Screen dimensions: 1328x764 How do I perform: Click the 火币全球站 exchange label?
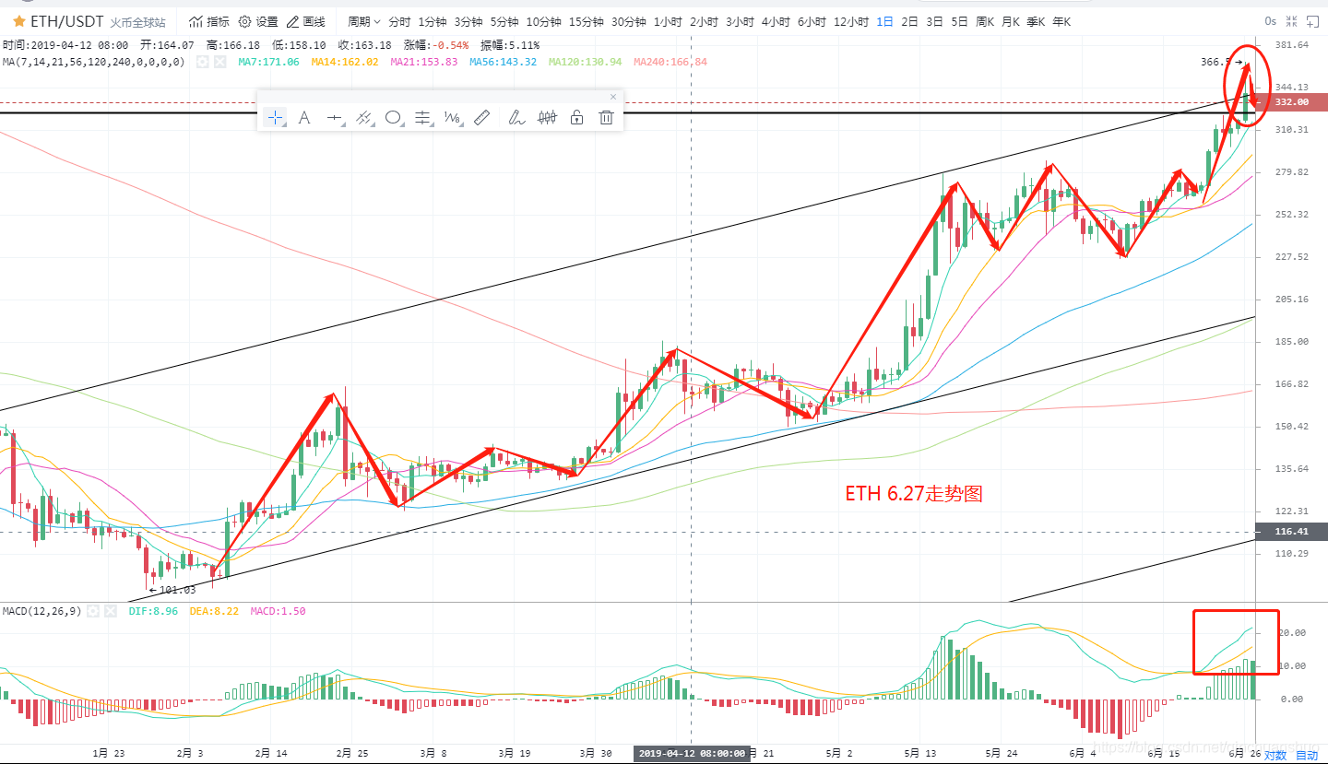click(138, 21)
